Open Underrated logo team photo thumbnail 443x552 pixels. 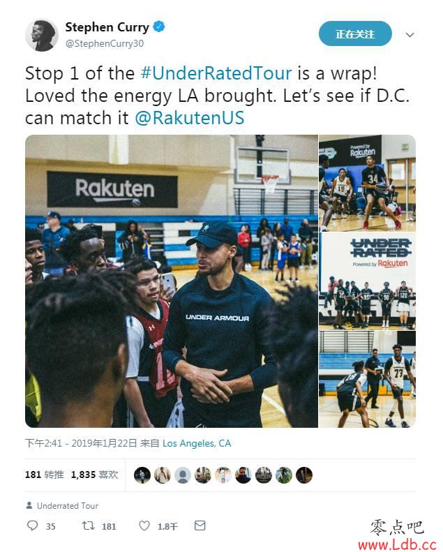(368, 281)
